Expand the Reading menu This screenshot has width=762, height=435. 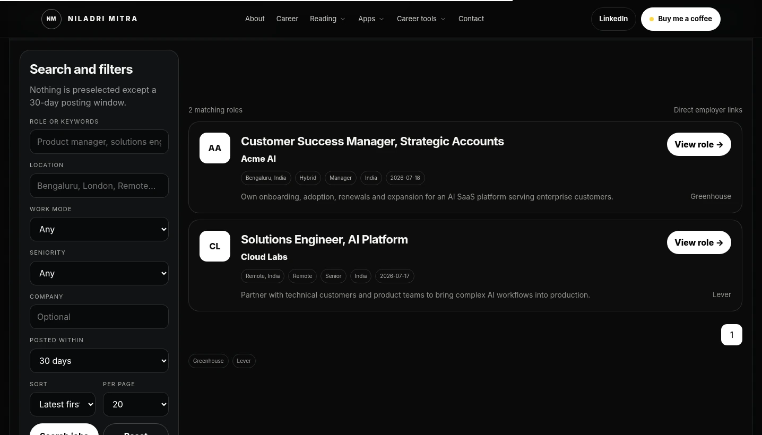pos(327,19)
